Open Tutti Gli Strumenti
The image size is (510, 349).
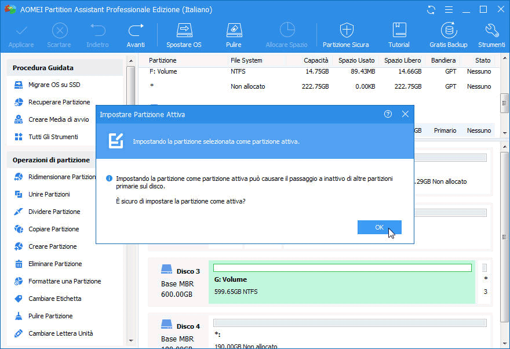point(54,137)
